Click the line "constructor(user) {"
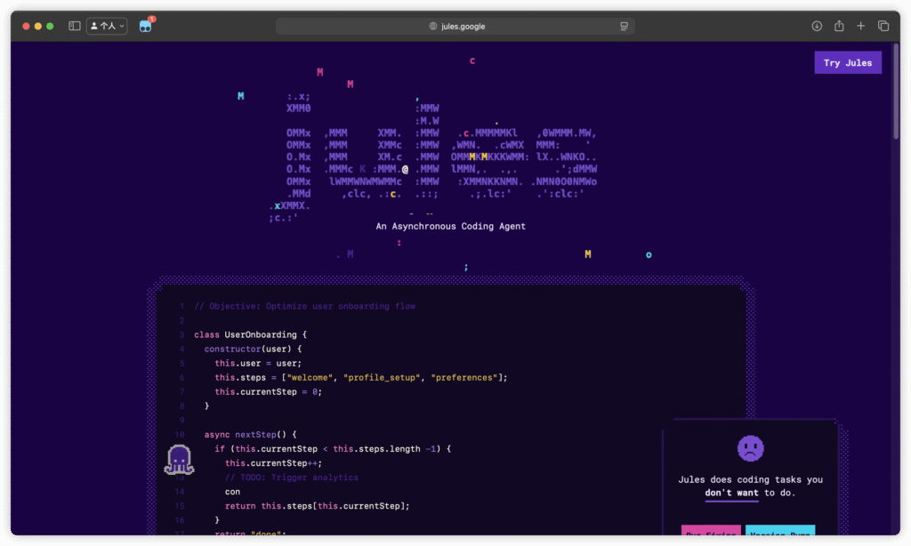This screenshot has width=911, height=546. [253, 349]
